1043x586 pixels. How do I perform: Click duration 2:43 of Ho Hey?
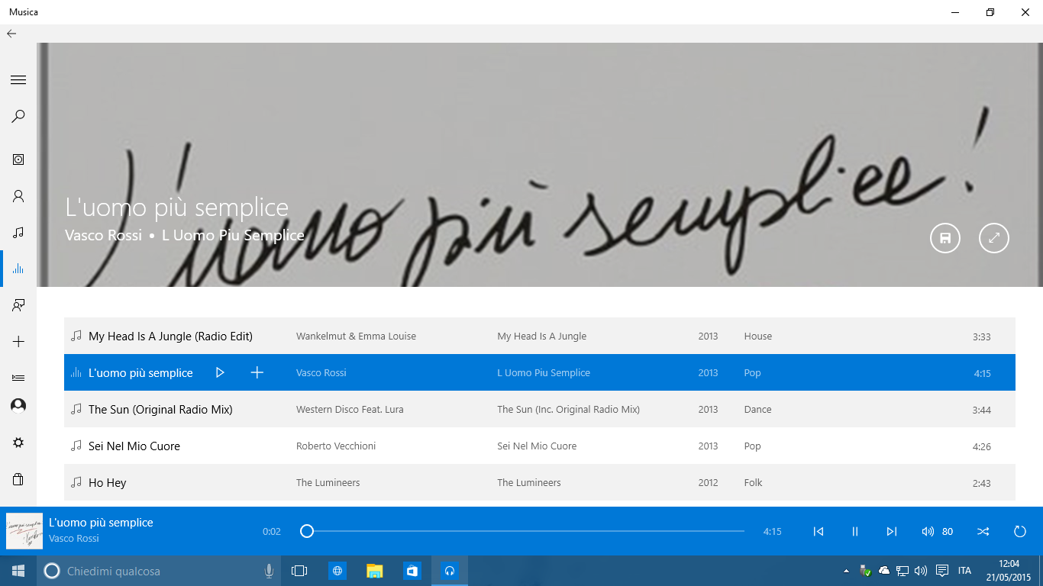(x=982, y=483)
